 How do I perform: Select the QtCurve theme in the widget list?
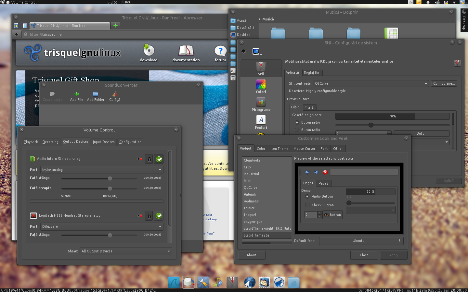click(251, 188)
